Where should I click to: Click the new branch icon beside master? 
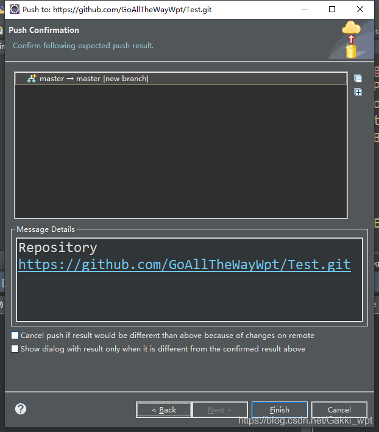click(32, 79)
